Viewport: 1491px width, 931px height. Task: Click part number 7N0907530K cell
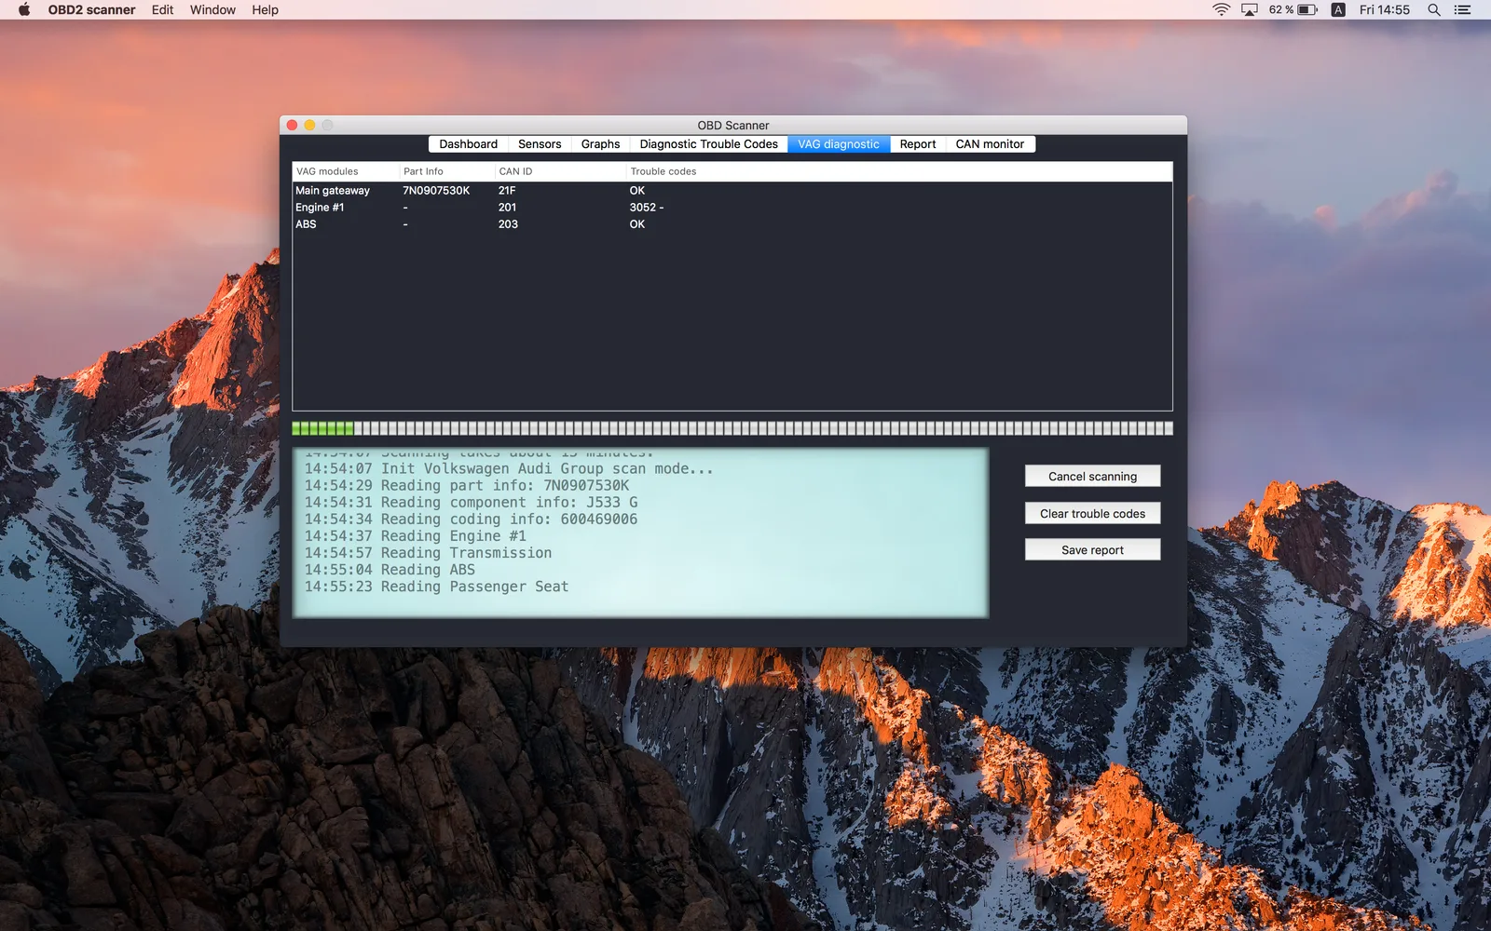tap(436, 190)
